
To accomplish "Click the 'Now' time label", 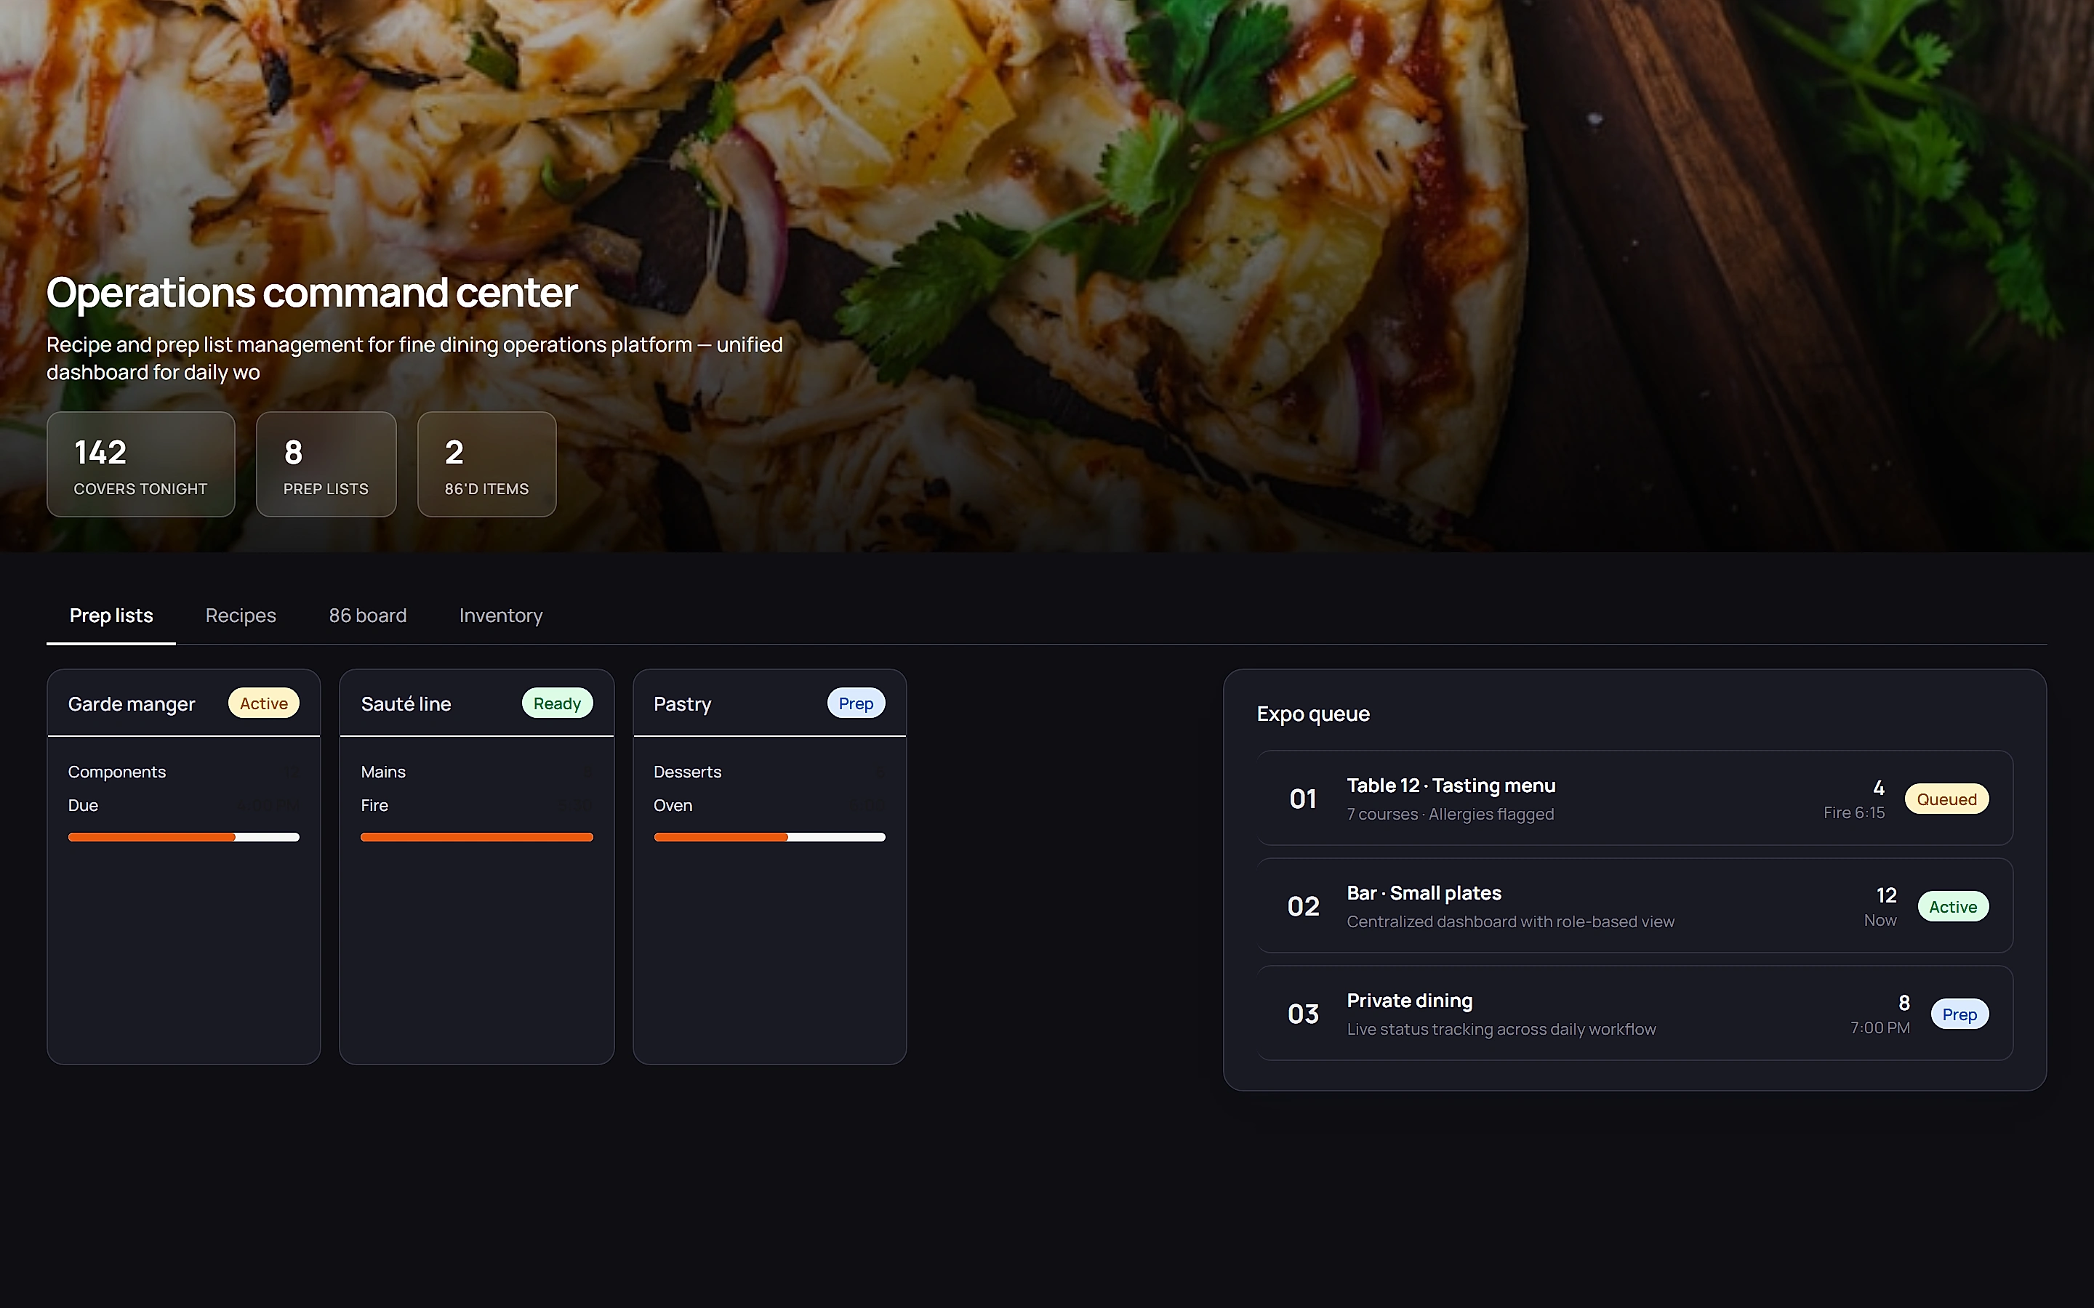I will [1880, 921].
